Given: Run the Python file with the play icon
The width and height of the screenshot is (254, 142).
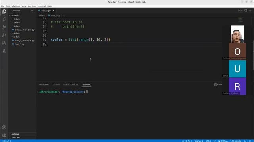Looking at the screenshot, I should (x=239, y=11).
